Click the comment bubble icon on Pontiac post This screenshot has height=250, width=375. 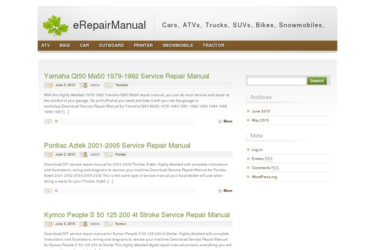tap(49, 191)
